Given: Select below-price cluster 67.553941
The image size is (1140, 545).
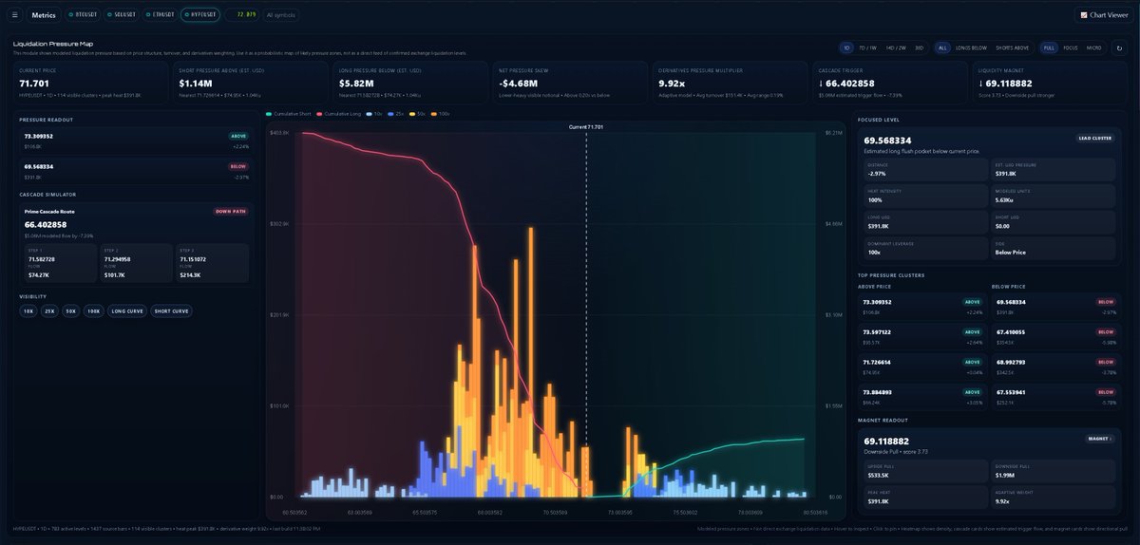Looking at the screenshot, I should (1056, 395).
